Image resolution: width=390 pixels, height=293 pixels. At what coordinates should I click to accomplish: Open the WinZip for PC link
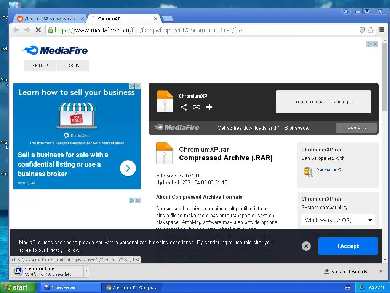pyautogui.click(x=330, y=169)
